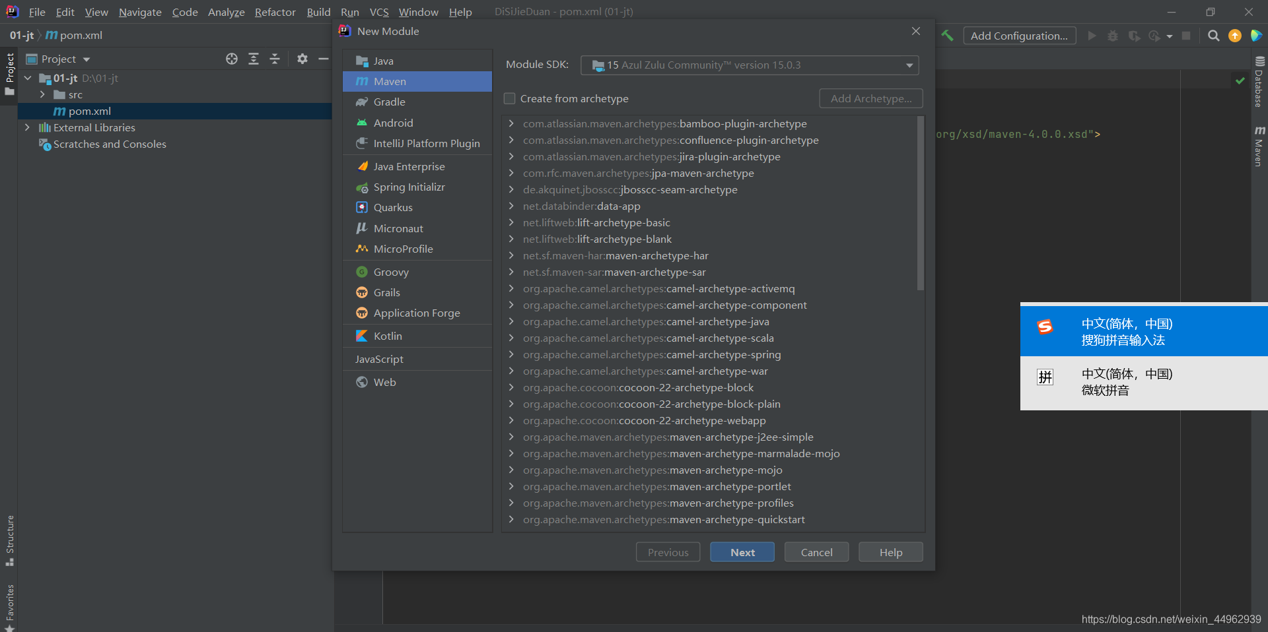Click the Next button
Screen dimensions: 1268x632
tap(742, 552)
